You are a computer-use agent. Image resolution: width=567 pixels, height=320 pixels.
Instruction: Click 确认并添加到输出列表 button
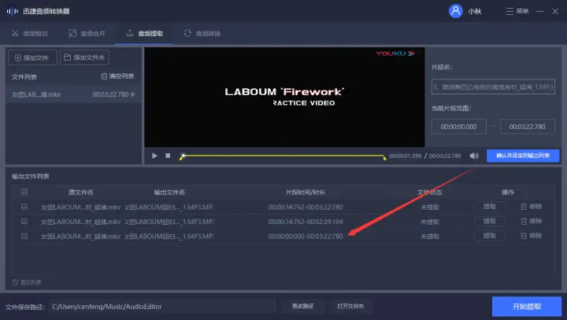click(x=523, y=156)
